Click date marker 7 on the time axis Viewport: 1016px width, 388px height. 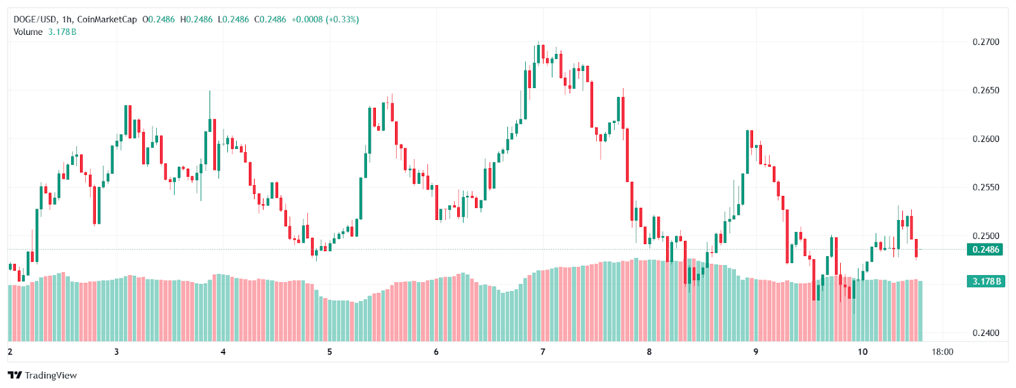pos(542,352)
